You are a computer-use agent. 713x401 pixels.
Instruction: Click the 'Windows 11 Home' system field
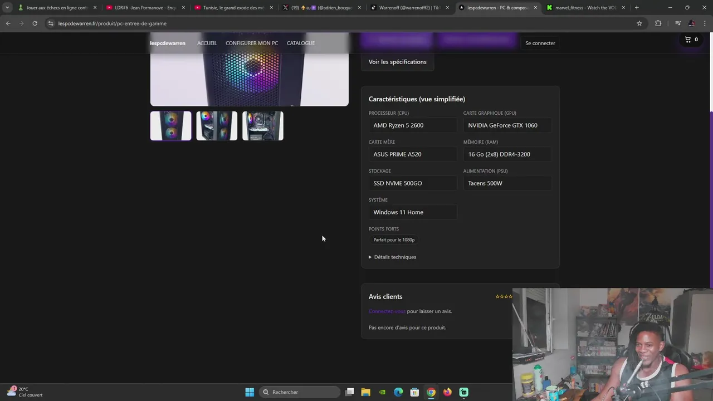click(413, 212)
